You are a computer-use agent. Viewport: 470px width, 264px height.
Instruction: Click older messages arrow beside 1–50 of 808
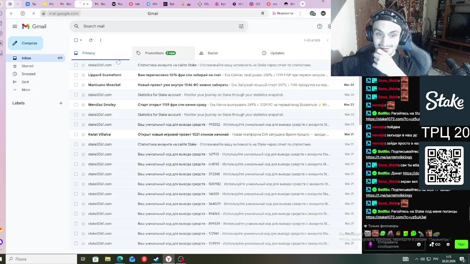pyautogui.click(x=328, y=40)
